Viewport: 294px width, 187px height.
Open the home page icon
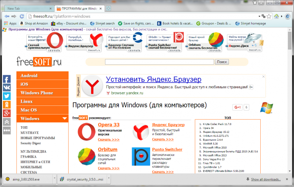coord(276,16)
